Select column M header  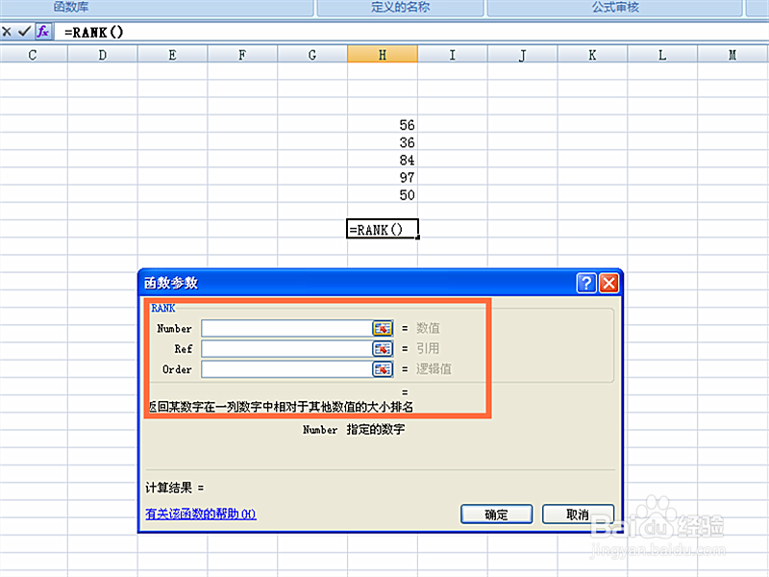pos(732,55)
